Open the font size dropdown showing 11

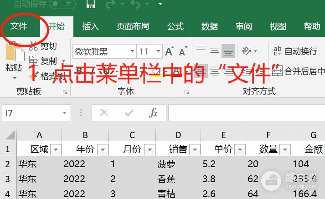click(x=158, y=51)
